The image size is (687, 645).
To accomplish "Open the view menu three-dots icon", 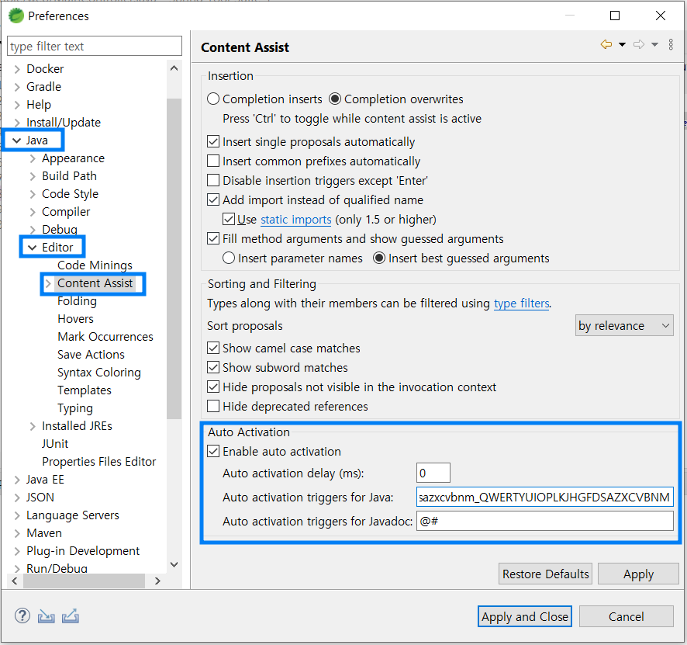I will (671, 44).
